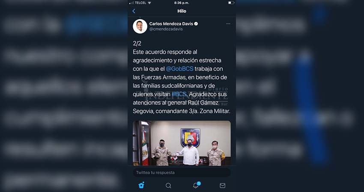The width and height of the screenshot is (364, 192).
Task: Tap the 8:26 p.m. clock
Action: click(182, 3)
